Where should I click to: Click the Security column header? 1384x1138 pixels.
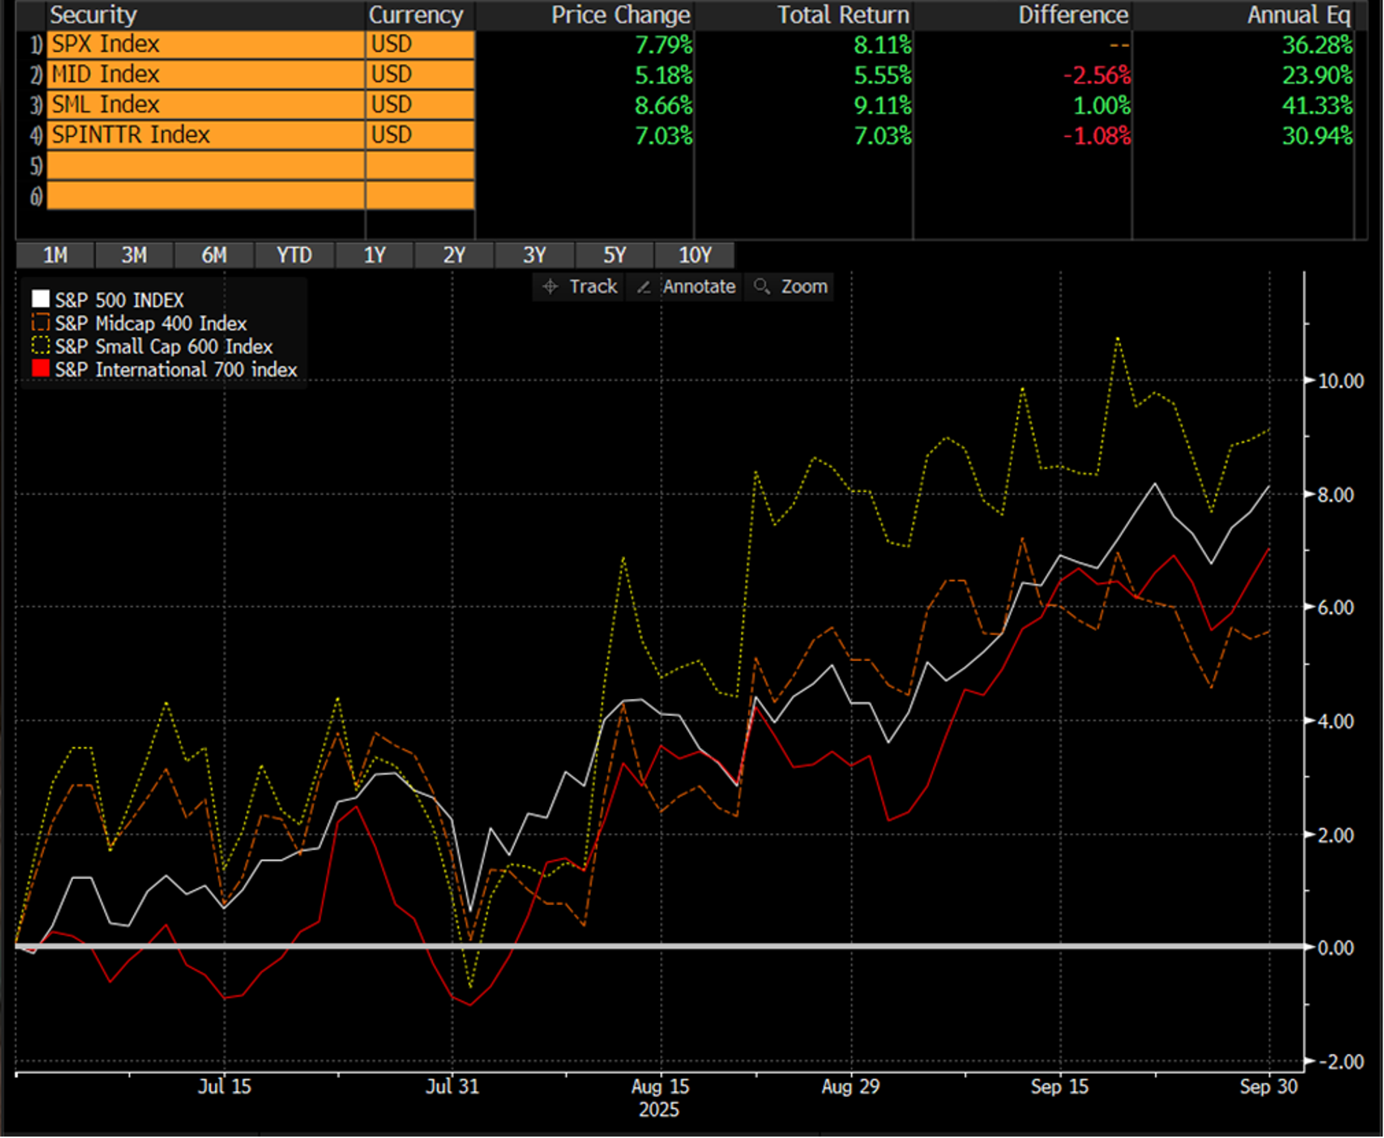click(94, 15)
